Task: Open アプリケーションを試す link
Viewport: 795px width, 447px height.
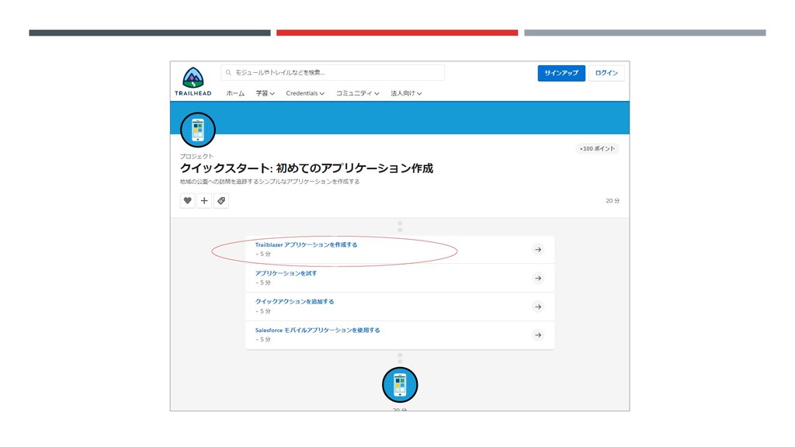Action: (286, 273)
